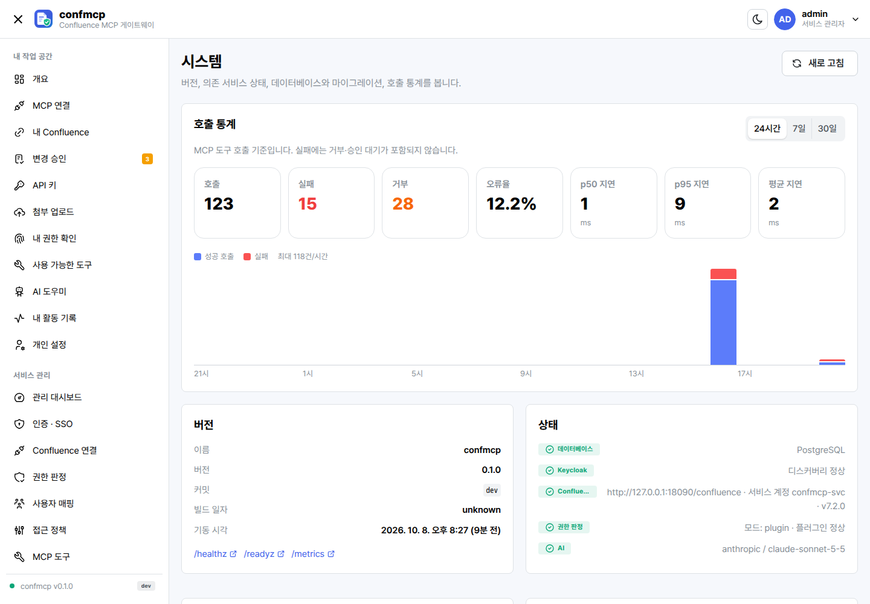
Task: Click the 데이터베이스 status badge
Action: [569, 449]
